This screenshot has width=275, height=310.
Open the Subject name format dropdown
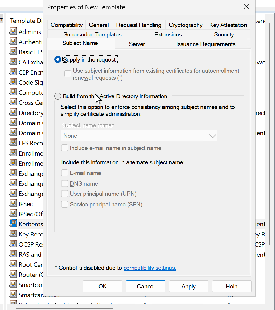click(139, 136)
